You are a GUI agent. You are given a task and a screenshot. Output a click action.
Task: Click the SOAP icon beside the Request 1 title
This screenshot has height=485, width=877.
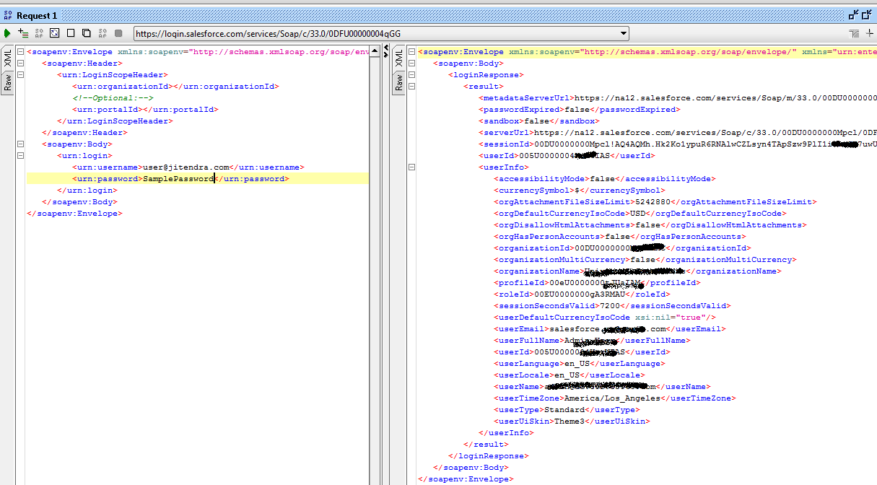(x=8, y=15)
